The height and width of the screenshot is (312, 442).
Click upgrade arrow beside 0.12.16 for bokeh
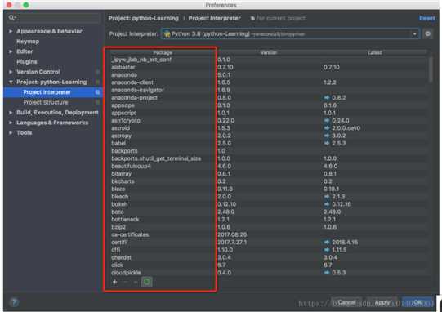click(327, 204)
